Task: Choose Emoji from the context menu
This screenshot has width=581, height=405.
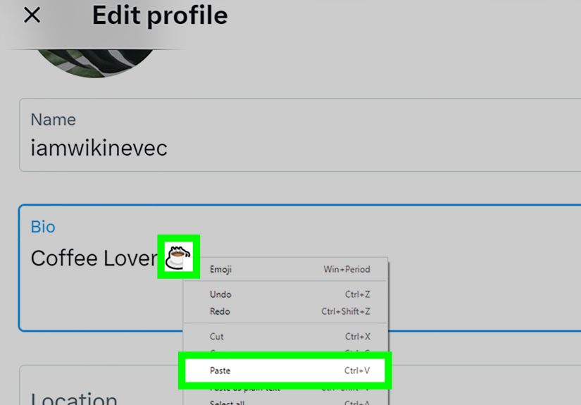Action: tap(285, 269)
